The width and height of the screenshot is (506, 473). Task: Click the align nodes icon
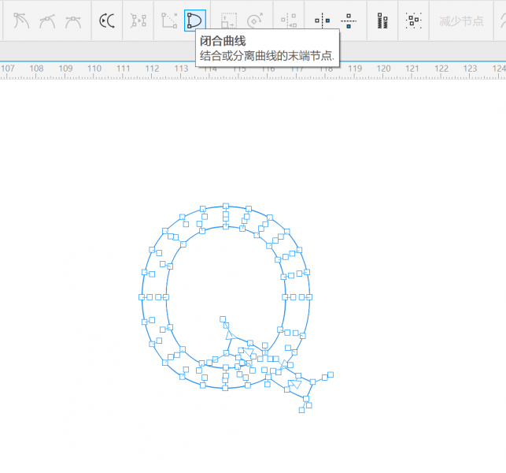pyautogui.click(x=289, y=20)
